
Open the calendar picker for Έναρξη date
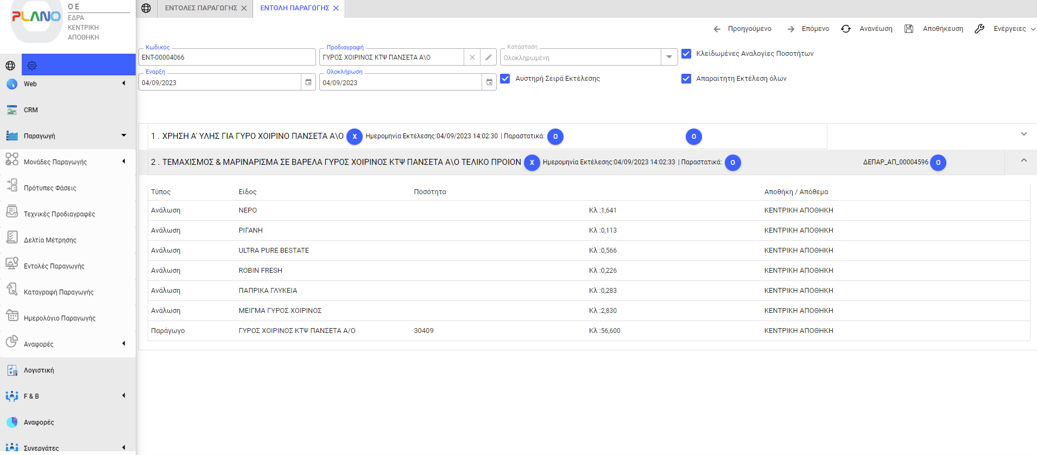point(308,82)
